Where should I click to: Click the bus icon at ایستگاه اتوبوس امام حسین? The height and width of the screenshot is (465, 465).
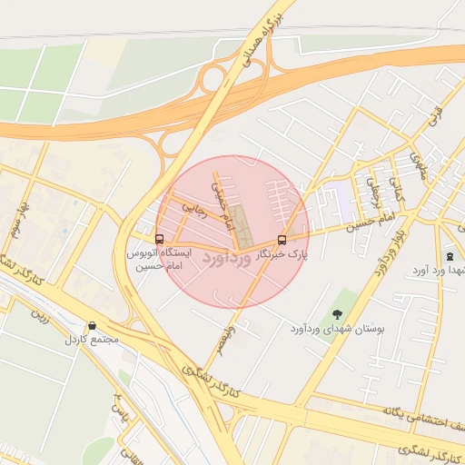coord(159,239)
